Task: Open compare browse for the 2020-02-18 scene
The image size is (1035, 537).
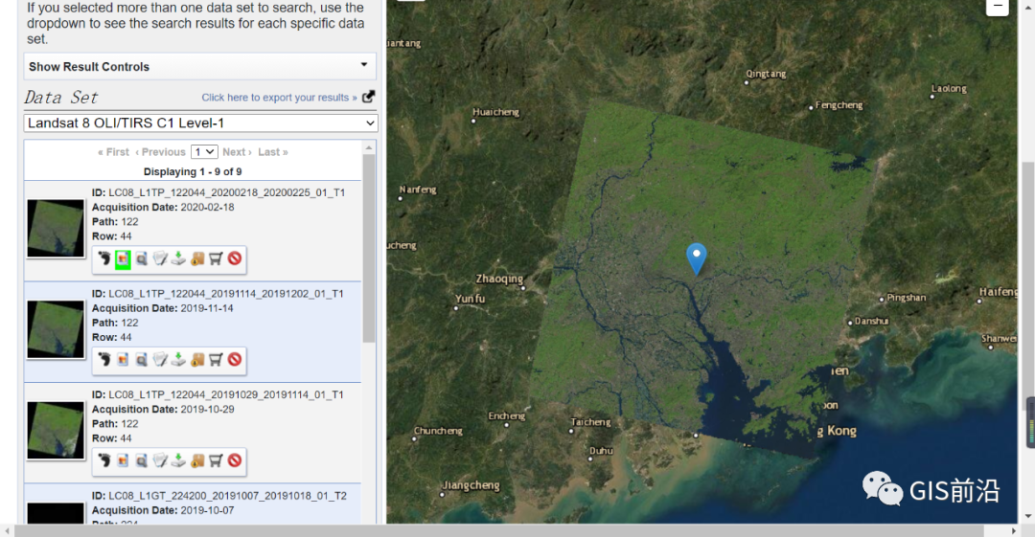Action: pyautogui.click(x=141, y=258)
